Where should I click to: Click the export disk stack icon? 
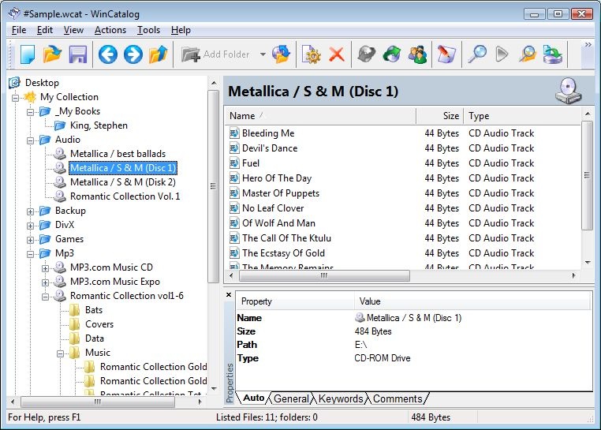(x=553, y=54)
